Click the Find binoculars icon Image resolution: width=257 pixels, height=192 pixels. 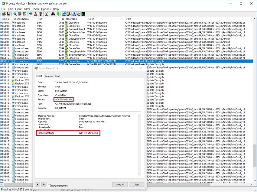53,14
